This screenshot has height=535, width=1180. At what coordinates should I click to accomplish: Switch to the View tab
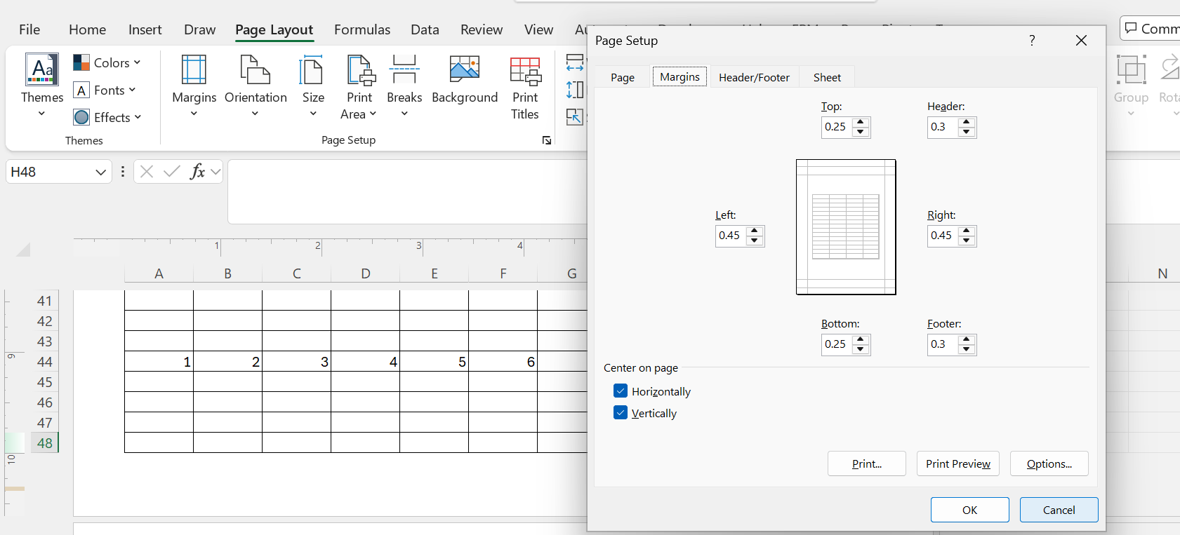[x=538, y=29]
